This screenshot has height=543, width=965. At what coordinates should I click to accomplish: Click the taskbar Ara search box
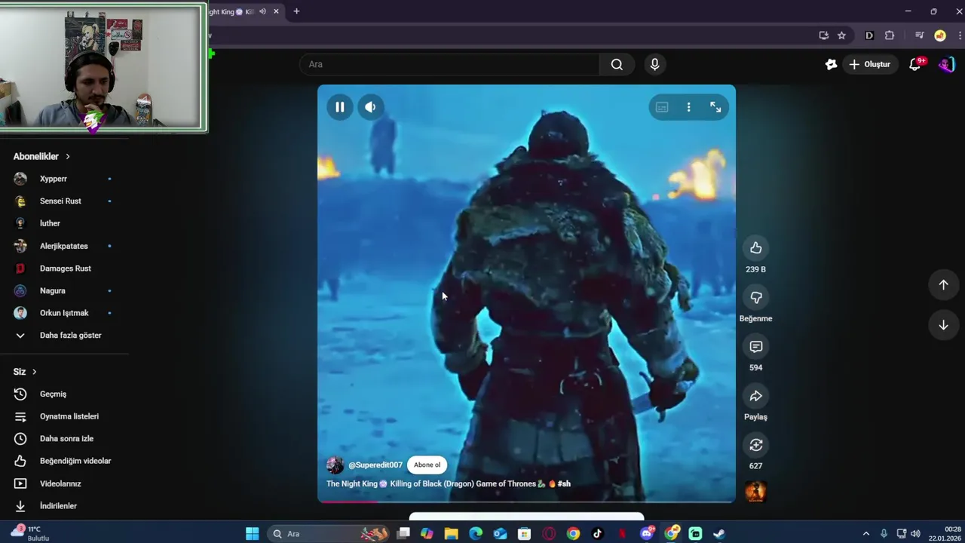click(329, 534)
